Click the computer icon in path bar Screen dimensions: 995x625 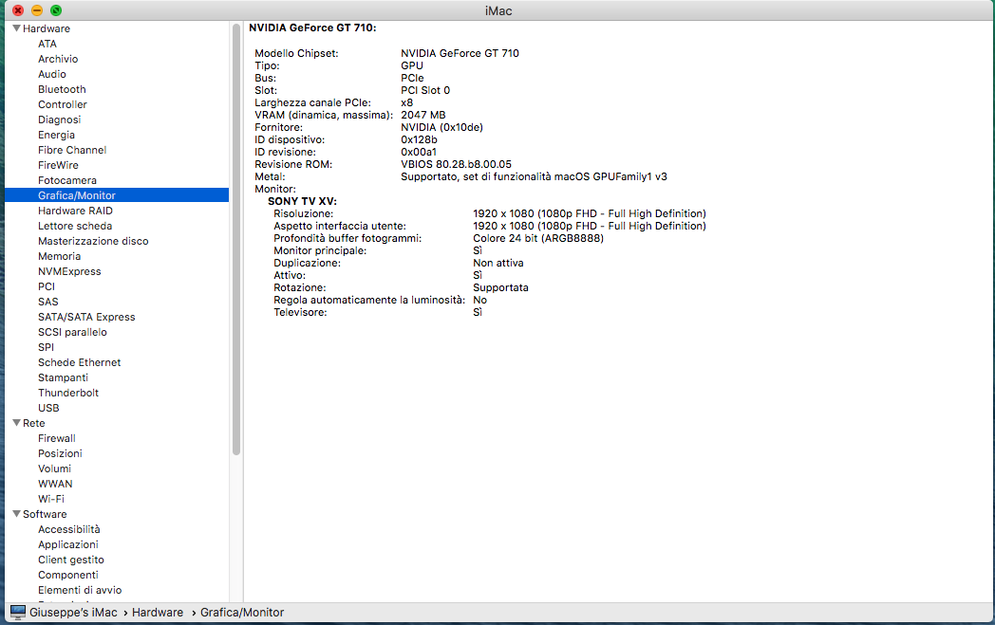18,613
